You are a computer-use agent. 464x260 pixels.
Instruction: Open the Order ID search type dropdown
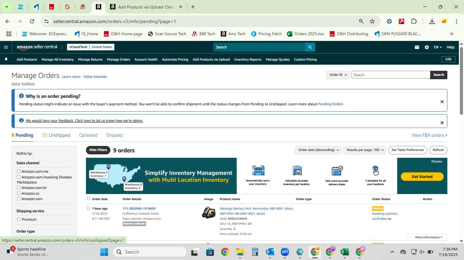338,75
